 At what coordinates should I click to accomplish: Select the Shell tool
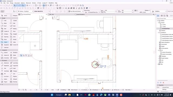pos(13,26)
